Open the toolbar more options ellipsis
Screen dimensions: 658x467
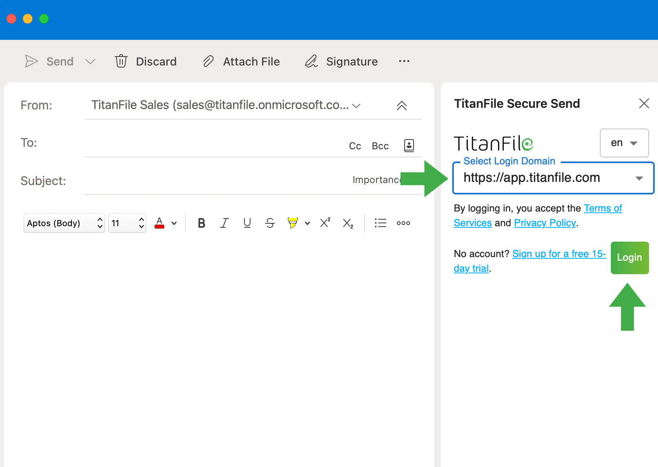point(404,61)
